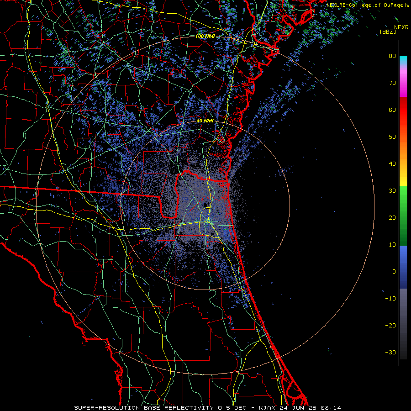Click the 20 value on the dBZ scale

(x=392, y=218)
